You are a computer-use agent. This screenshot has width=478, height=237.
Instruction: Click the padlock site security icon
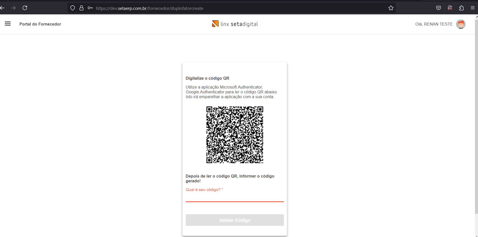click(x=81, y=8)
